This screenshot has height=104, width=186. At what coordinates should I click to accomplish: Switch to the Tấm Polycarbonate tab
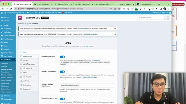click(x=84, y=4)
